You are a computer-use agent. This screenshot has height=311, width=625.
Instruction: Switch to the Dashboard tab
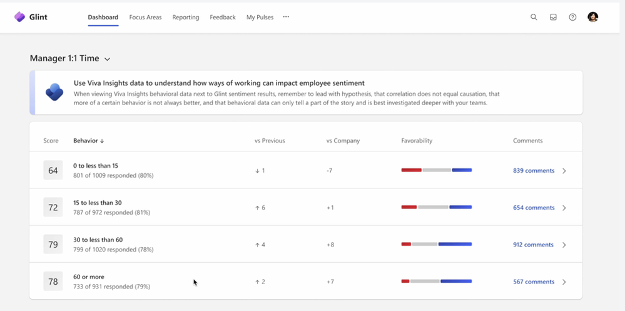click(x=103, y=17)
